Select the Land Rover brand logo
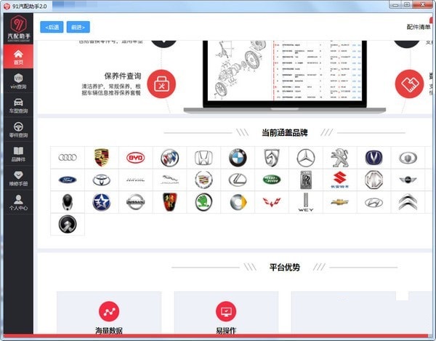 [272, 180]
